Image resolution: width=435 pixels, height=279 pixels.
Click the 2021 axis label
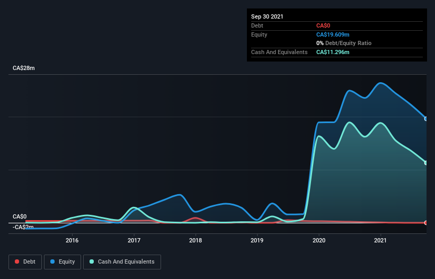coord(380,240)
